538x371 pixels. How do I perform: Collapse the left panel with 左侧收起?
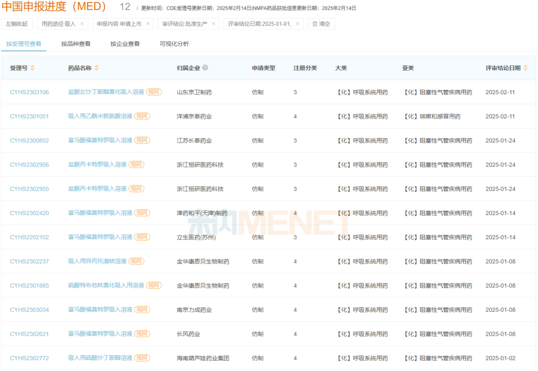tap(17, 24)
